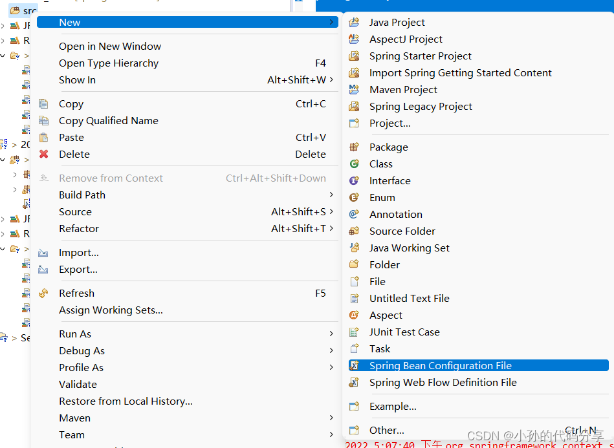Expand the Team submenu arrow
The image size is (614, 448).
pyautogui.click(x=331, y=434)
